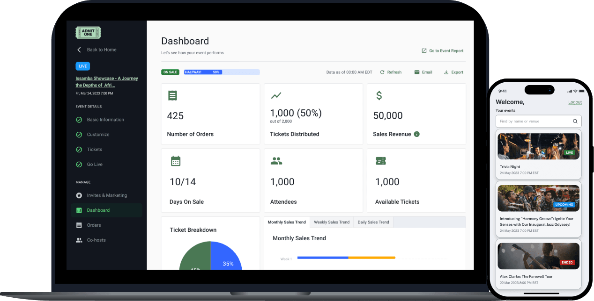
Task: Click the ON SALE status badge
Action: coord(170,72)
